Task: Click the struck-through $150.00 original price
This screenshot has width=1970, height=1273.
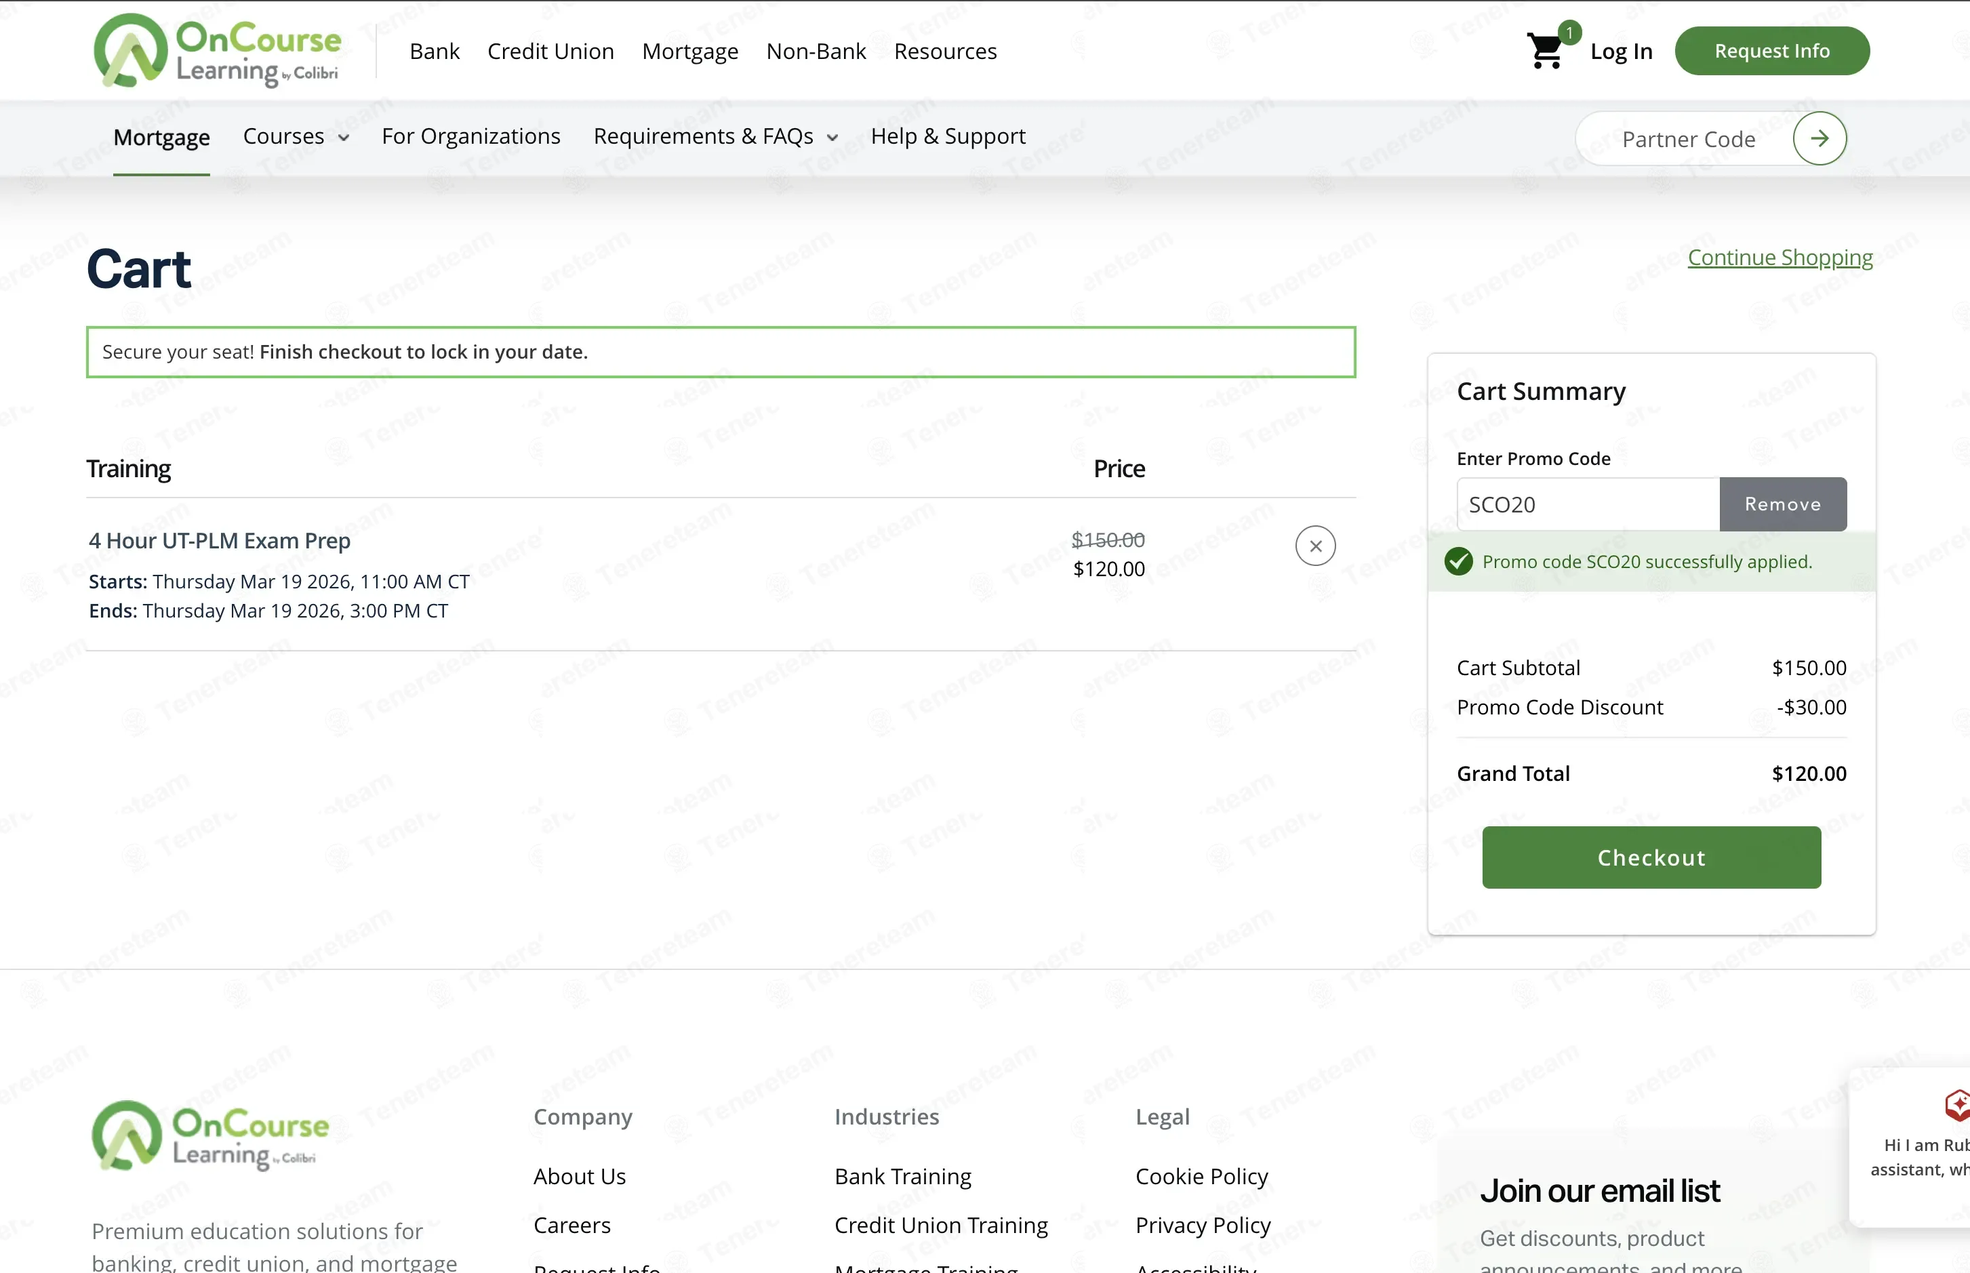Action: [x=1108, y=540]
